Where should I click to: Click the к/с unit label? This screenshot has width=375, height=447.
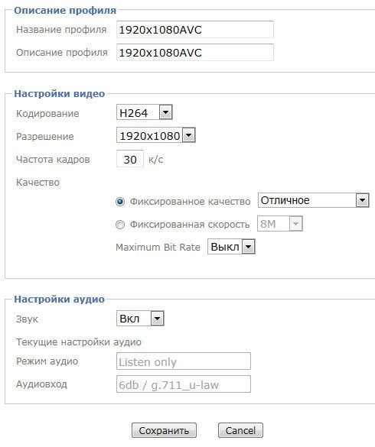click(x=155, y=160)
